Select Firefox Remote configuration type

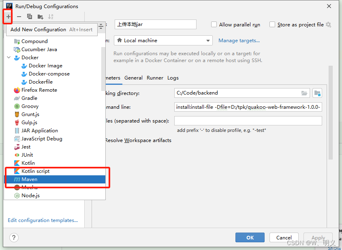tap(55, 90)
